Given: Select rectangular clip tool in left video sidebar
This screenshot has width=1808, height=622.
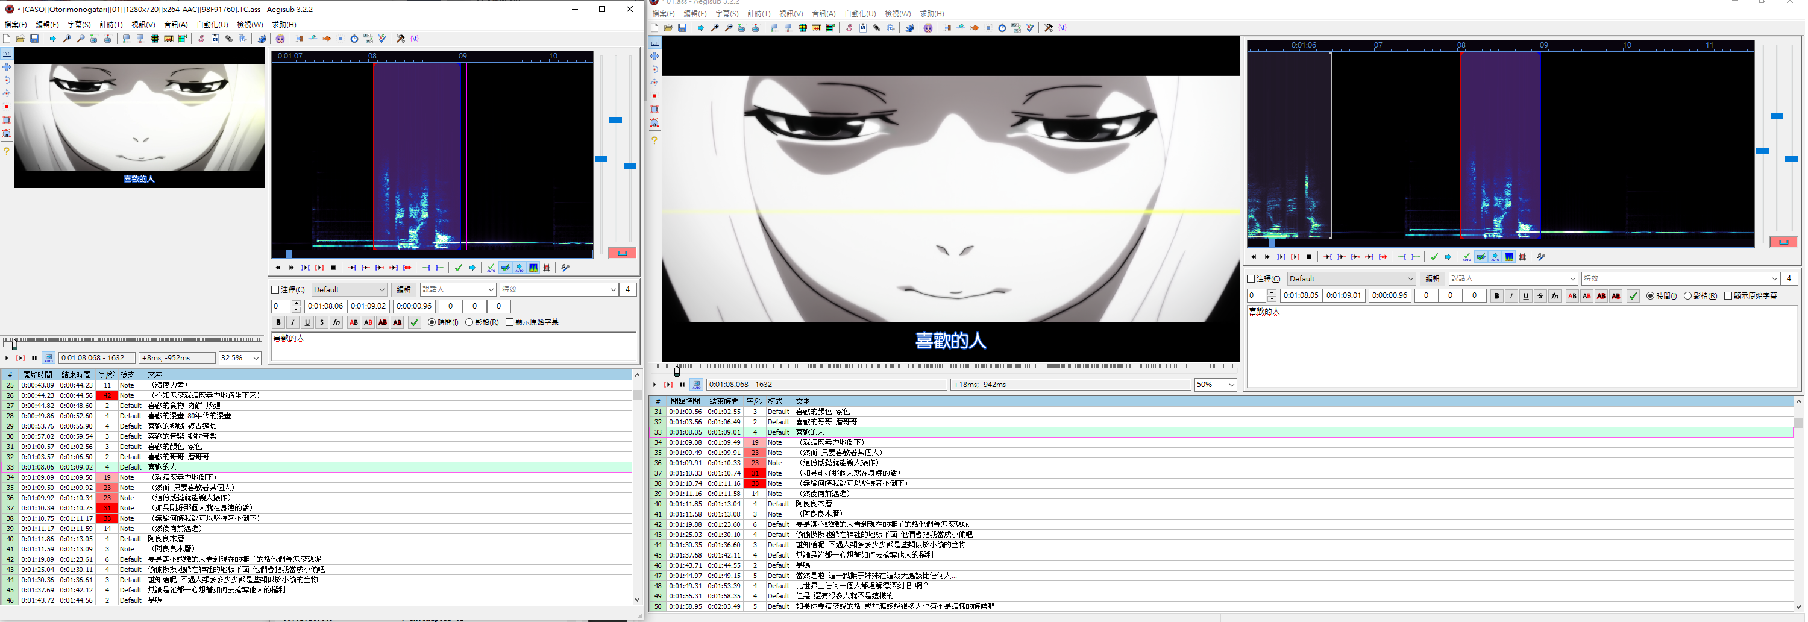Looking at the screenshot, I should [6, 120].
